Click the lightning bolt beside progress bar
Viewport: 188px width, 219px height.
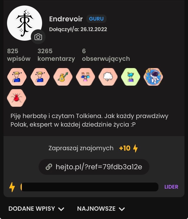[x=12, y=187]
